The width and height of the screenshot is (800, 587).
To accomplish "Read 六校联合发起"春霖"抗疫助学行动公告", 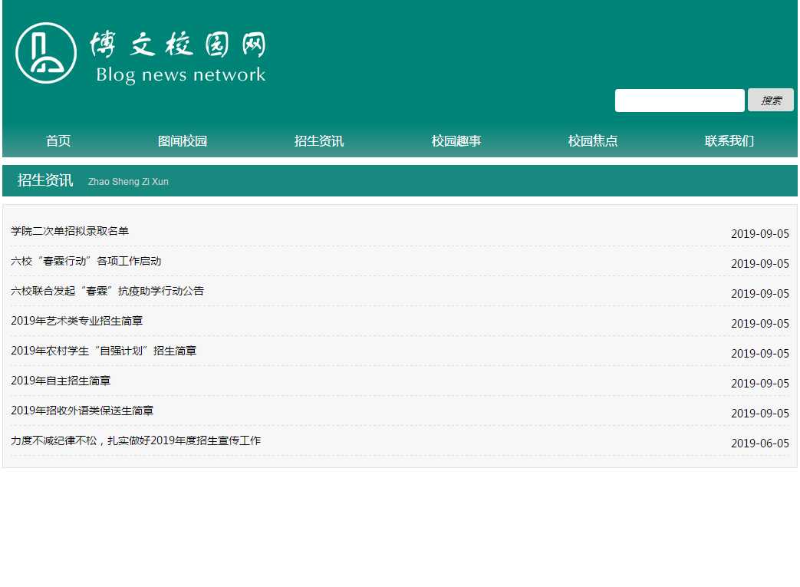I will click(x=107, y=292).
